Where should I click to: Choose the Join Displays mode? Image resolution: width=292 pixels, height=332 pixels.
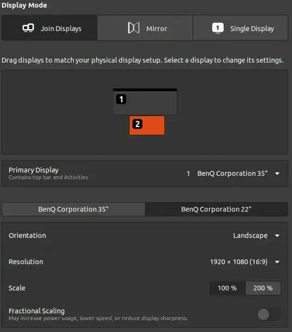click(x=49, y=28)
